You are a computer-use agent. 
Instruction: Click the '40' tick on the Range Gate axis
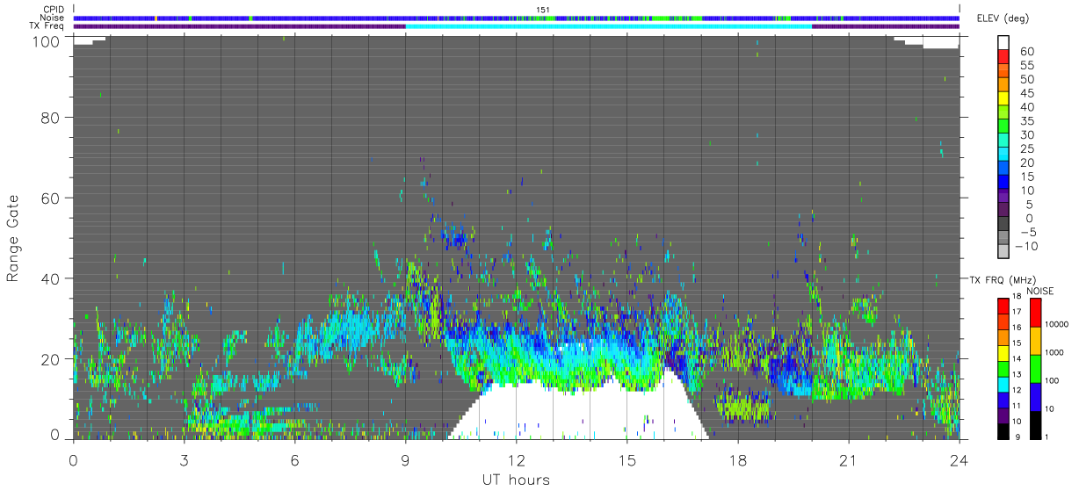[51, 278]
